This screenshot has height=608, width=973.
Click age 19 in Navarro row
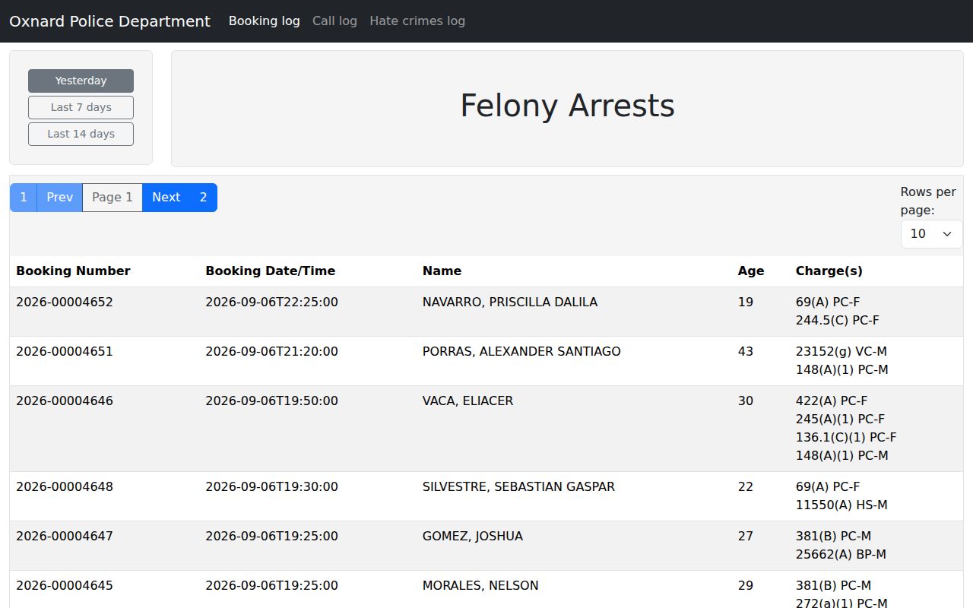click(x=745, y=302)
